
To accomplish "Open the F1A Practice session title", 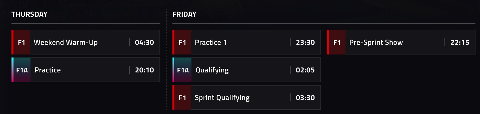I will 48,70.
